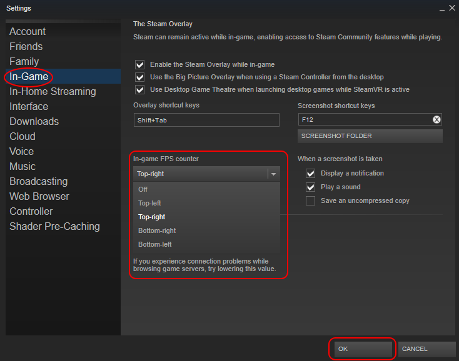Discard changes with the Cancel button
Screen dimensions: 459x361
tap(427, 349)
